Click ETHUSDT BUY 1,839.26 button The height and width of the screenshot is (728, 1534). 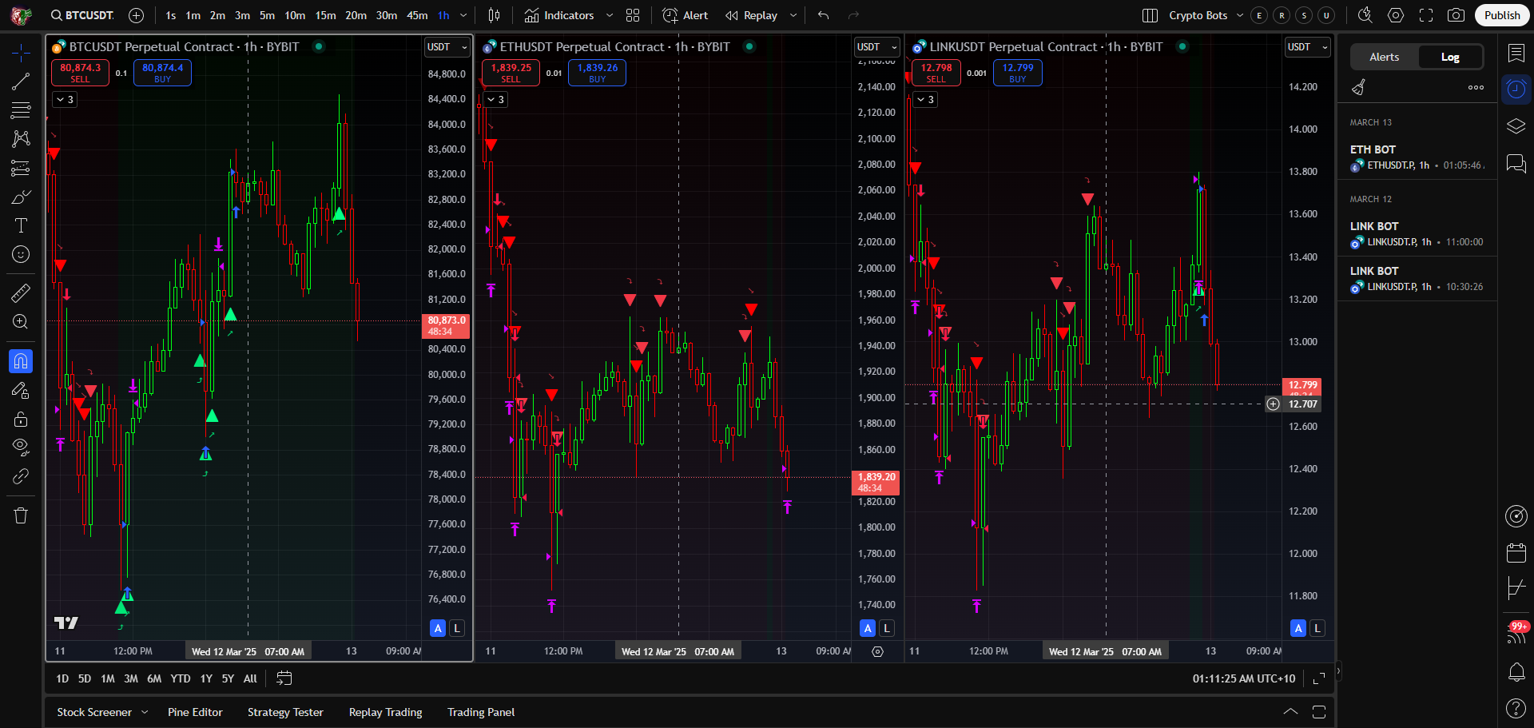598,73
